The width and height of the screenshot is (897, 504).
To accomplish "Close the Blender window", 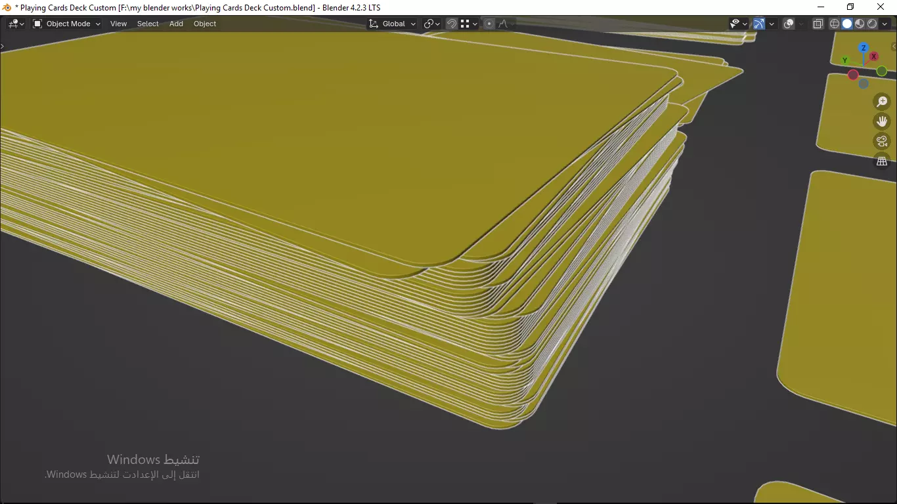I will tap(881, 7).
